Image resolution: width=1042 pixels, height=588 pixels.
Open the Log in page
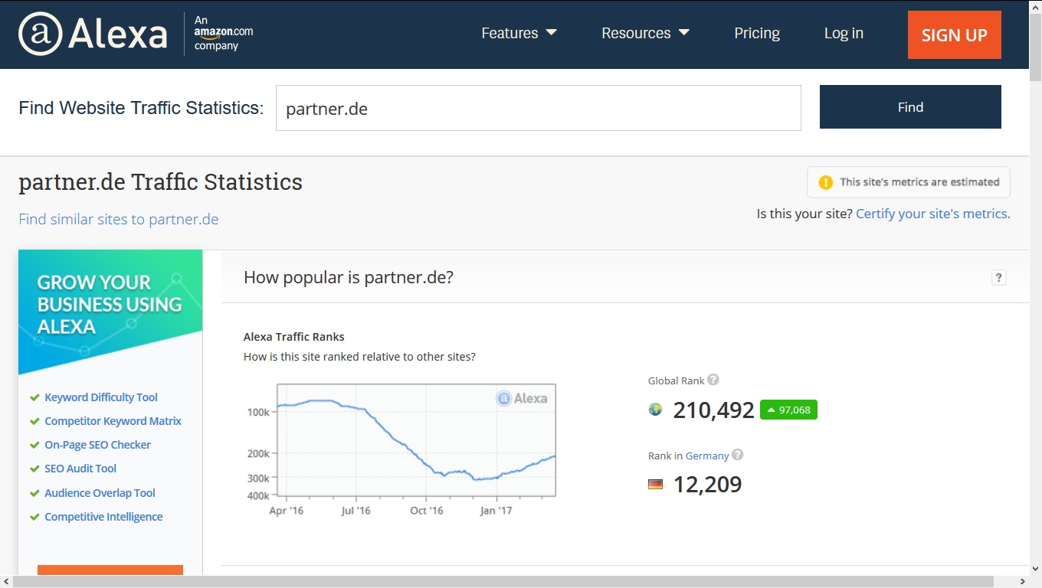pyautogui.click(x=844, y=33)
